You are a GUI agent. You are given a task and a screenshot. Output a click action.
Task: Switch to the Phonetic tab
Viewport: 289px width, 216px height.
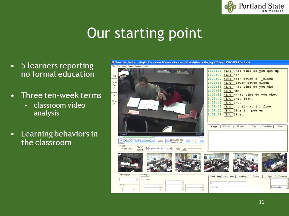coord(227,126)
